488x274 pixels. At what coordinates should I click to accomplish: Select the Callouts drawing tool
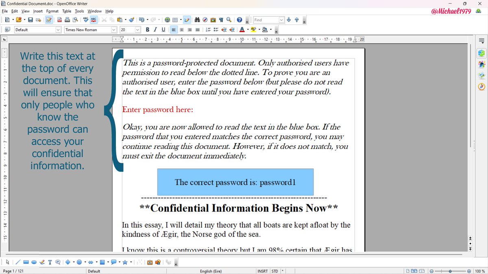pyautogui.click(x=58, y=262)
